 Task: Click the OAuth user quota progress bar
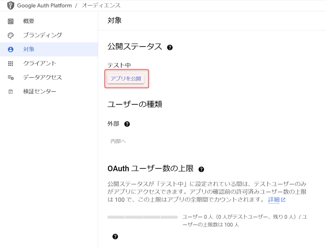pos(142,217)
